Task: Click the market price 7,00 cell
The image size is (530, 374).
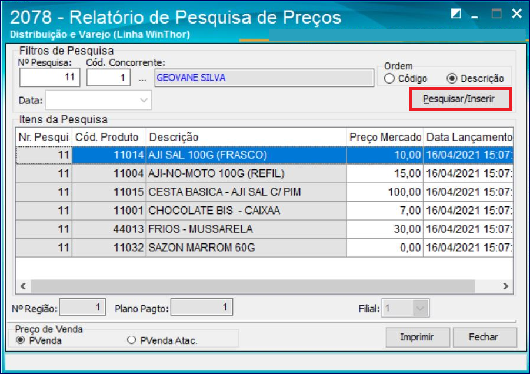Action: click(385, 211)
